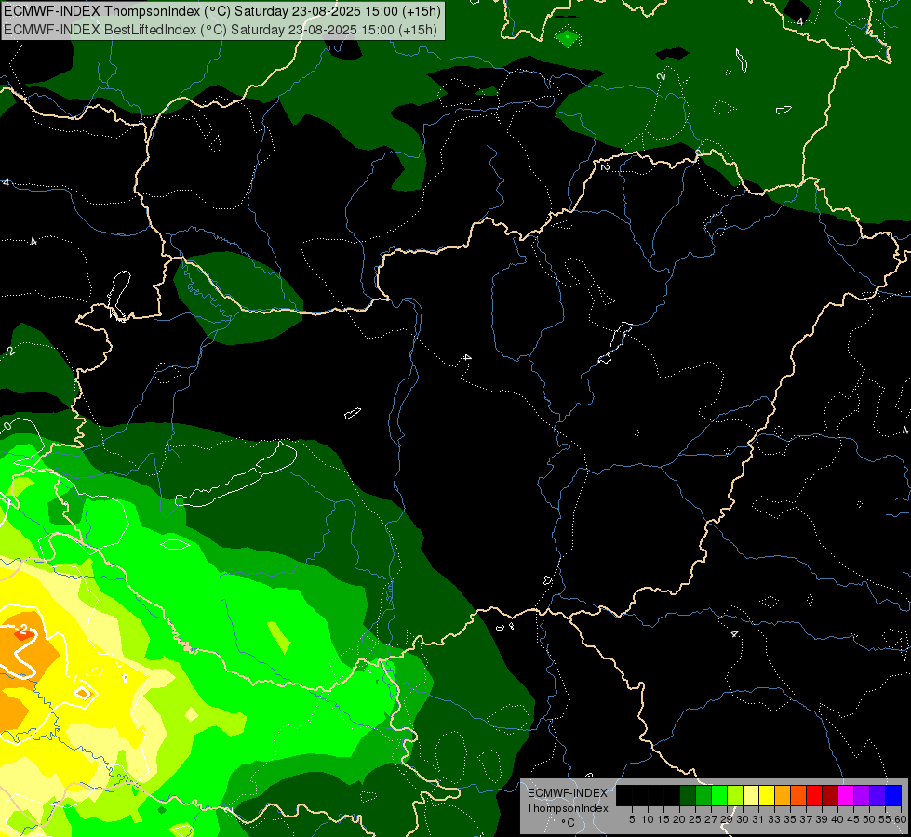Select the orange 33–35 legend swatch
This screenshot has width=911, height=837.
[x=783, y=795]
